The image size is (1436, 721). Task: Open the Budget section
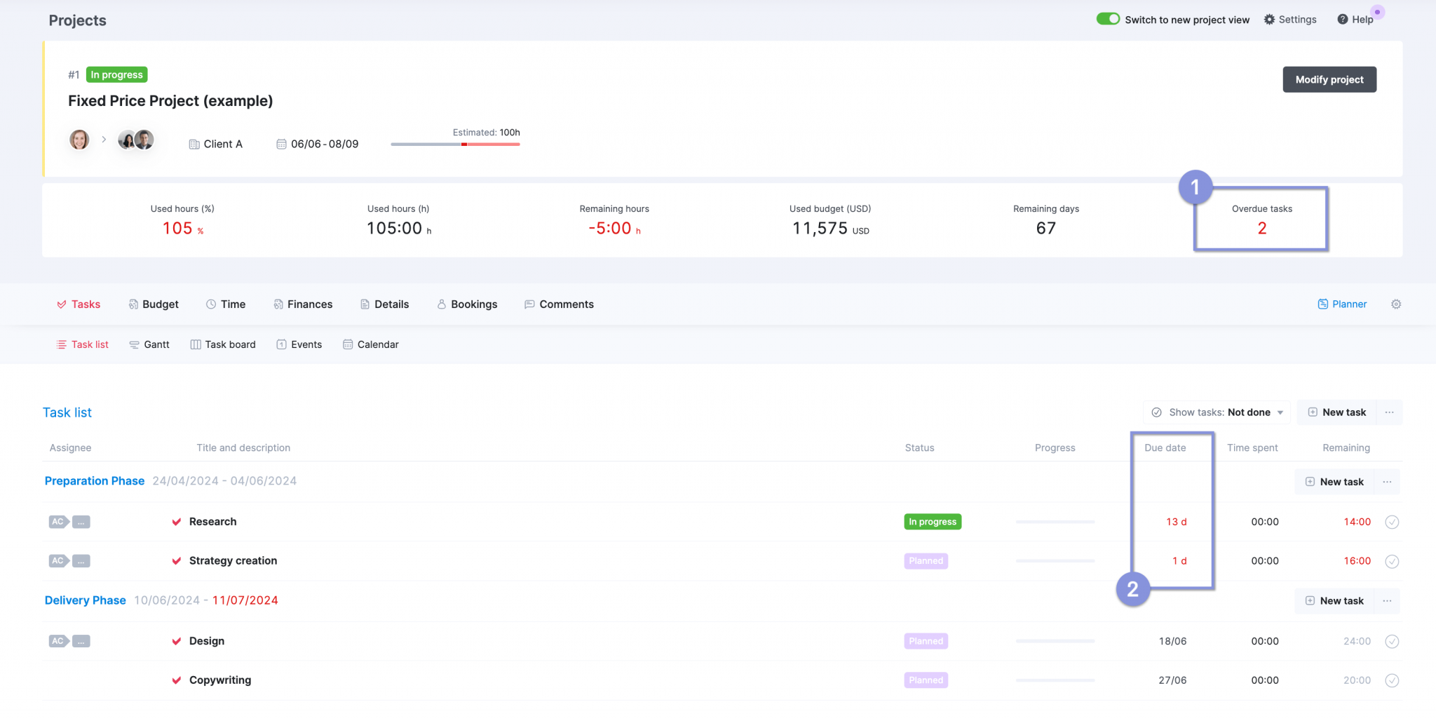pos(154,304)
